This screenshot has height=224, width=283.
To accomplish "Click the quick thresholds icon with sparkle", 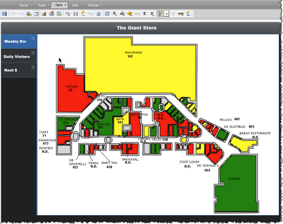I will pyautogui.click(x=189, y=14).
